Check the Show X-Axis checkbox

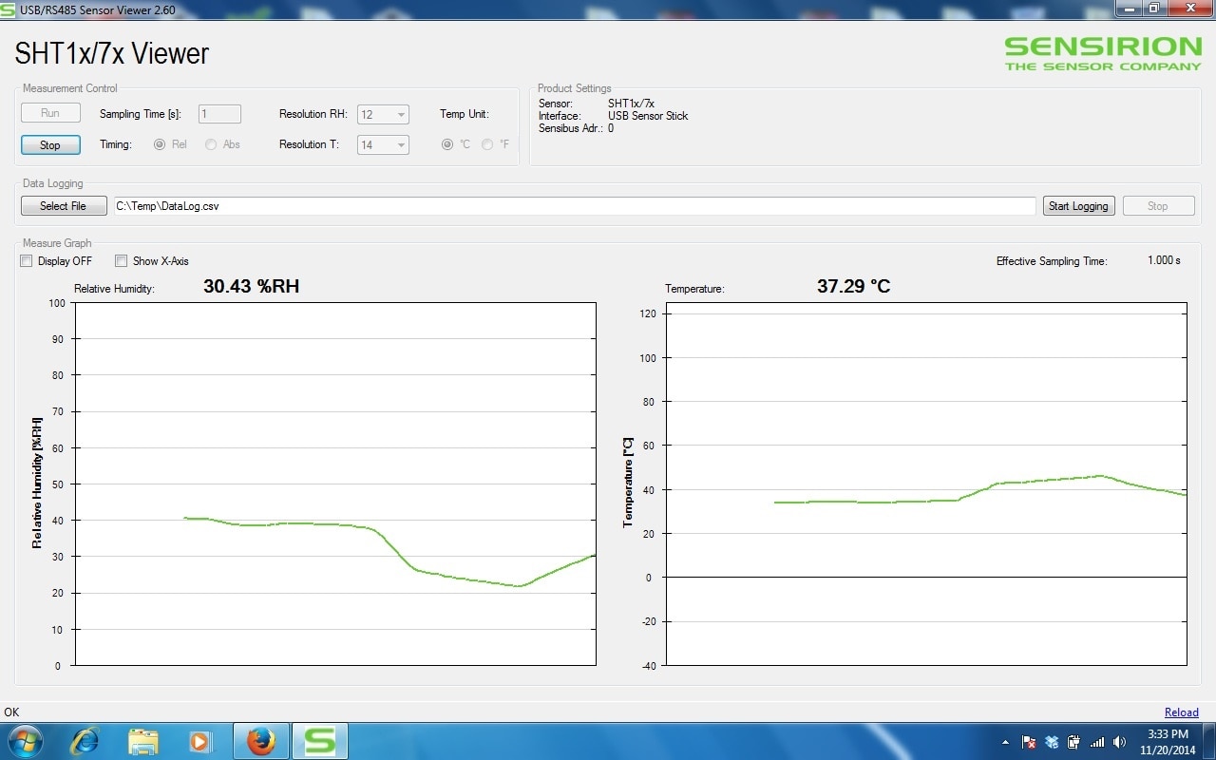pos(121,261)
